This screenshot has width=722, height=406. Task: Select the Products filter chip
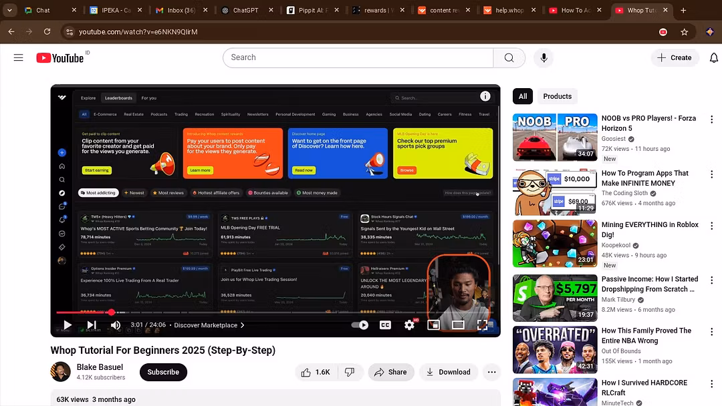[557, 96]
